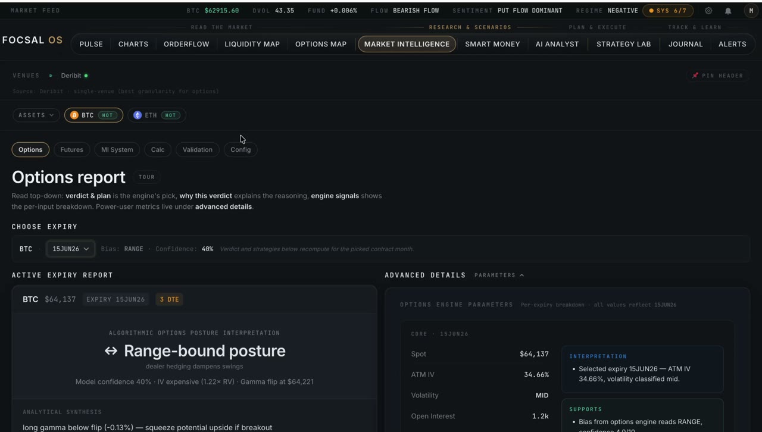This screenshot has height=432, width=762.
Task: Open the Calc sub-tab
Action: (x=158, y=149)
